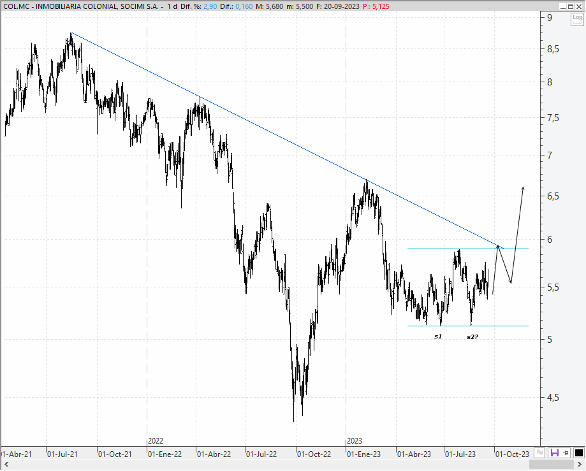
Task: Click the 7 price axis label
Action: point(550,155)
